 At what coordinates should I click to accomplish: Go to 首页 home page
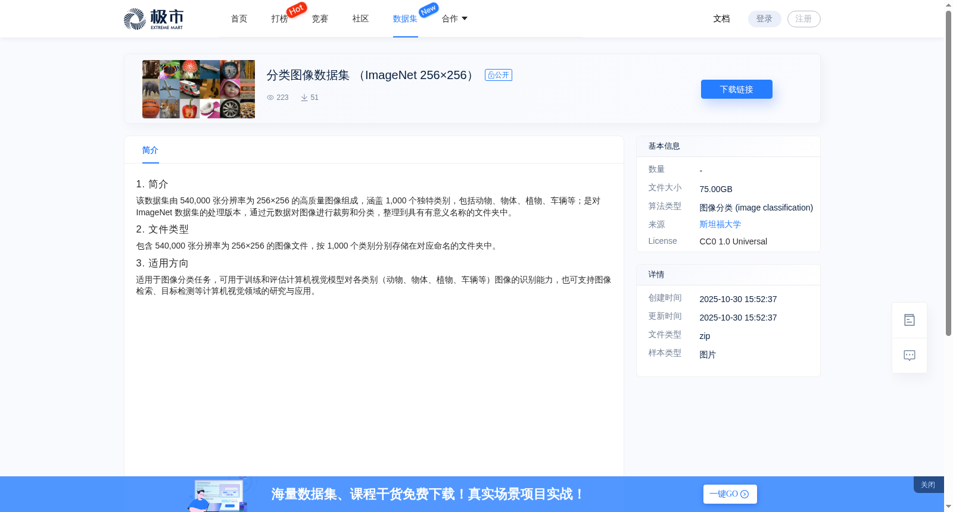point(239,19)
